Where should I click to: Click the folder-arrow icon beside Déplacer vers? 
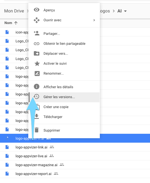[37, 54]
